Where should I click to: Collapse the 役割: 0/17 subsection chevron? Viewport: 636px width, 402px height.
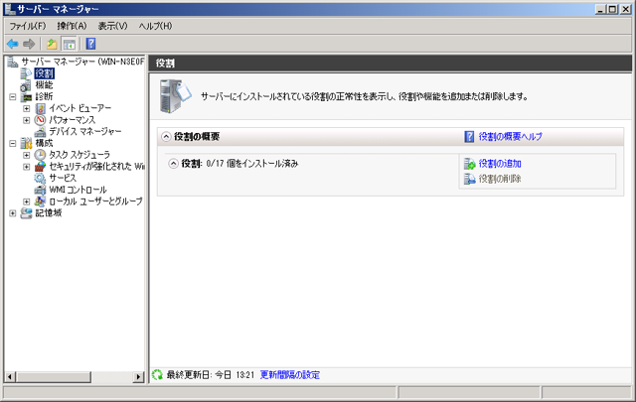pos(174,164)
